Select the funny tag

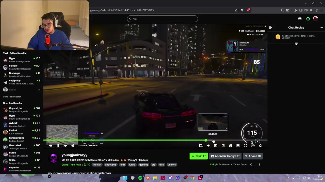tap(132, 165)
